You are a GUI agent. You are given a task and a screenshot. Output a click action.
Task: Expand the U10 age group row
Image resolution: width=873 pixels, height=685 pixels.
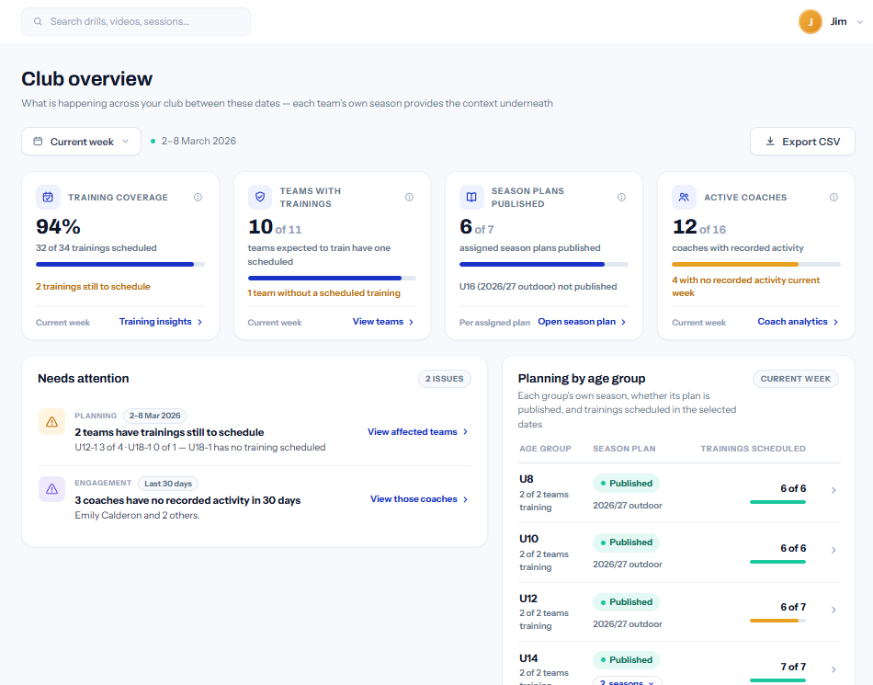(x=833, y=550)
